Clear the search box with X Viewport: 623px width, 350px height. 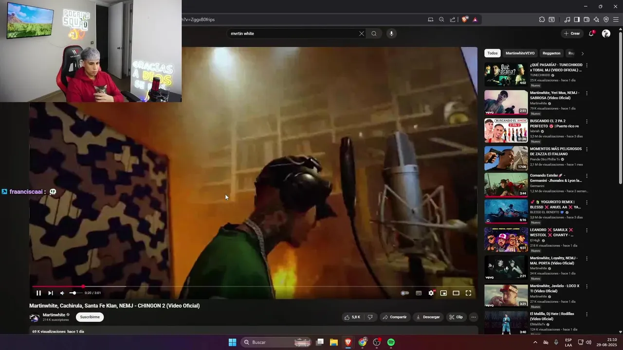[x=362, y=34]
